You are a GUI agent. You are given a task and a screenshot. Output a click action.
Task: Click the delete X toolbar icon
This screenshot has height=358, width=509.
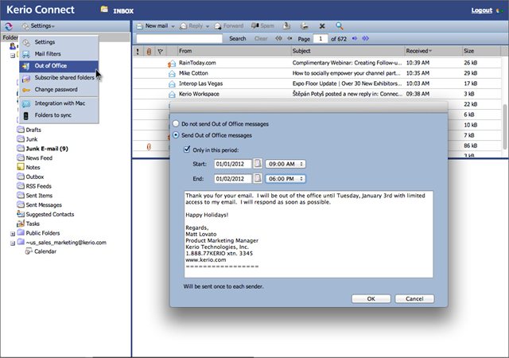(x=321, y=26)
